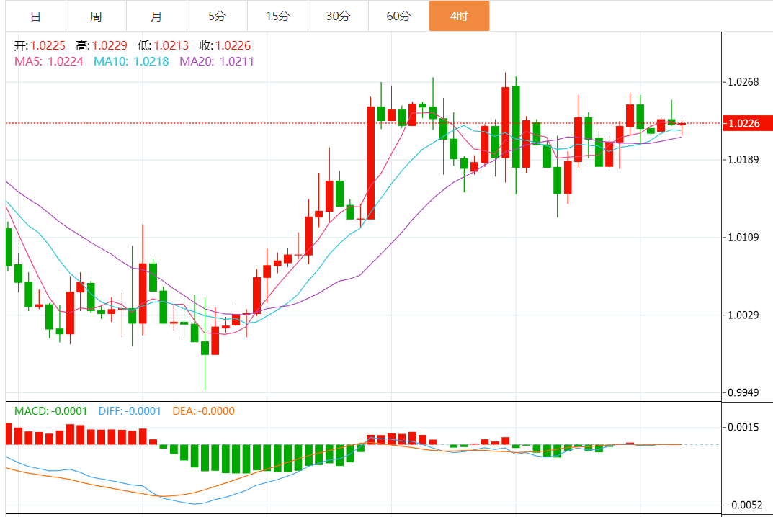Click the DEA: -0.0000 indicator label
This screenshot has height=517, width=773.
[x=204, y=411]
